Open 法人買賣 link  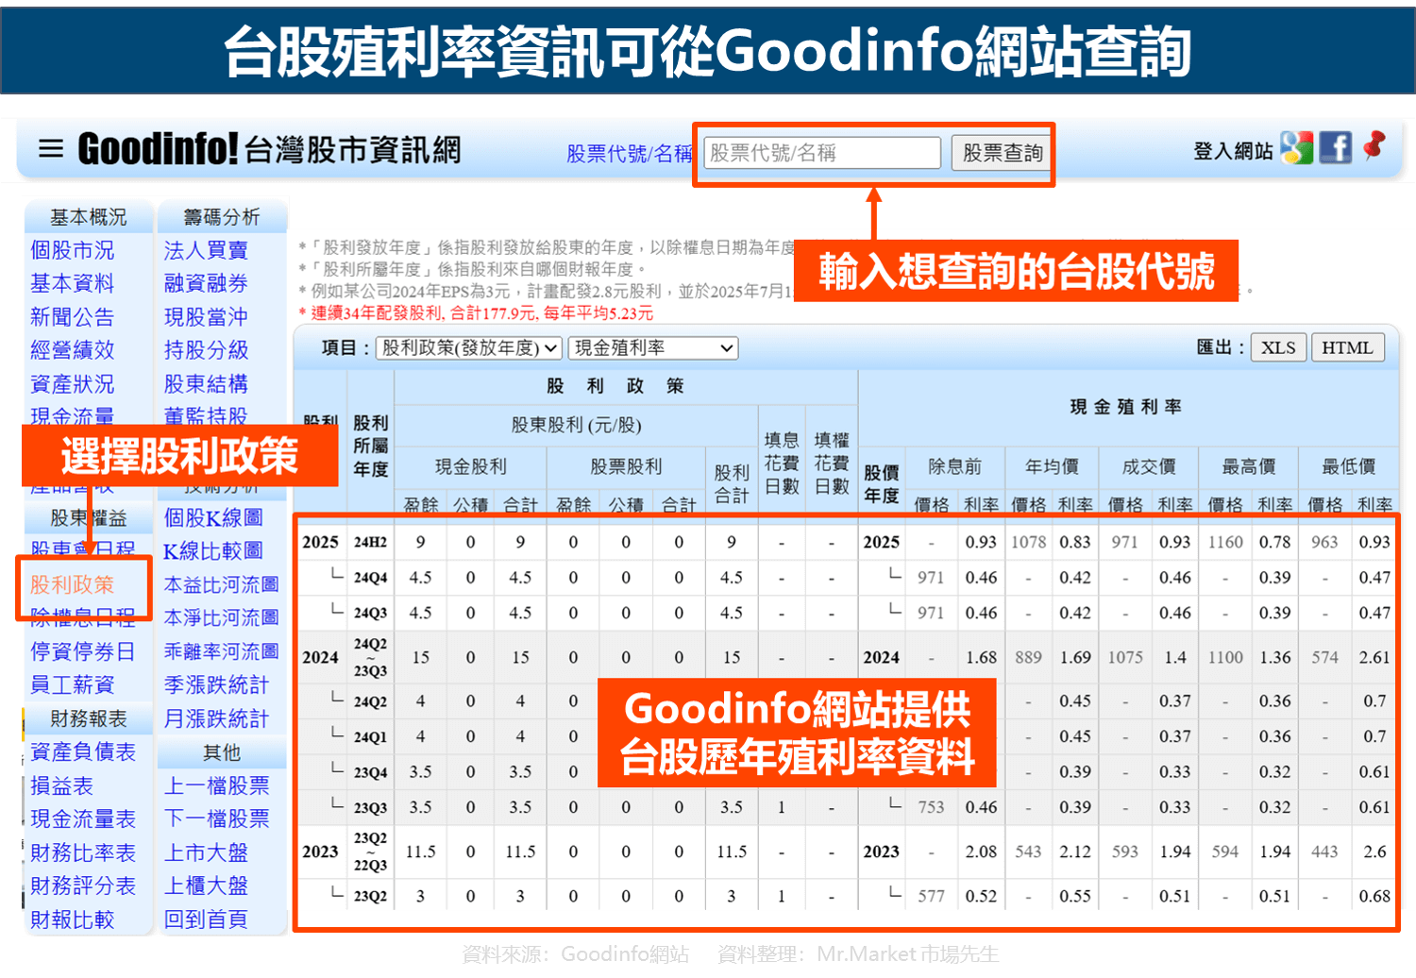pyautogui.click(x=206, y=250)
